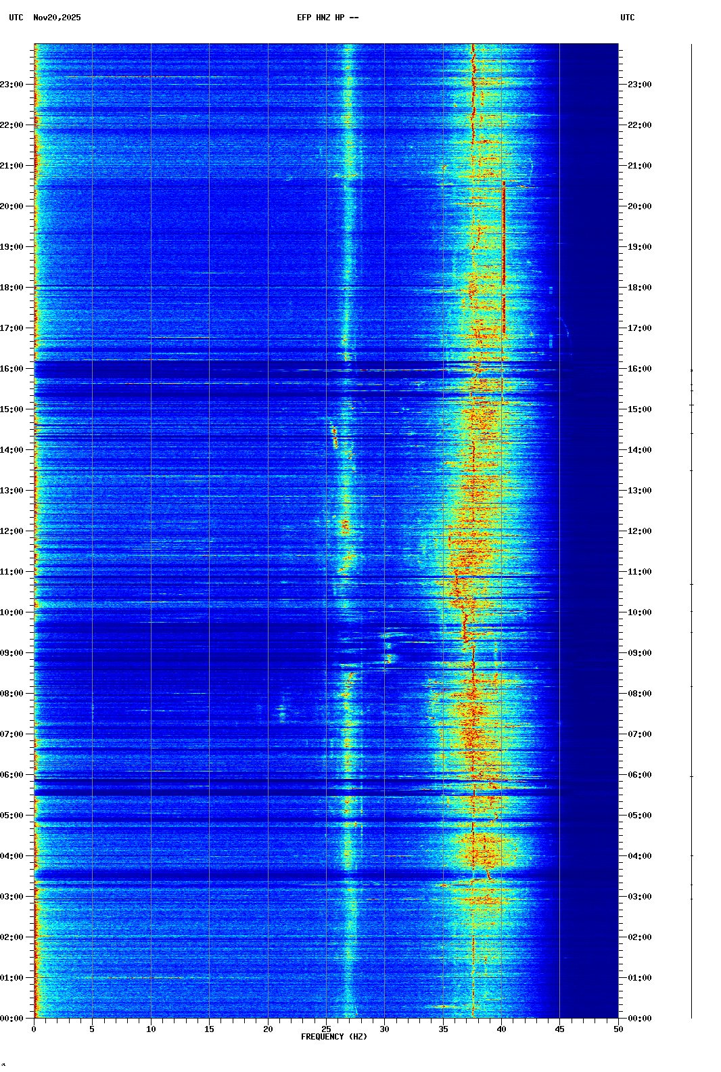The width and height of the screenshot is (721, 1072).
Task: Select the 08:00 label on left axis
Action: [12, 694]
